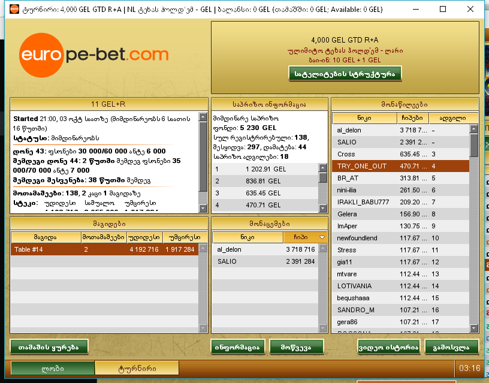
Task: Click the 1st place prize 1 202.91 GEL
Action: point(265,169)
